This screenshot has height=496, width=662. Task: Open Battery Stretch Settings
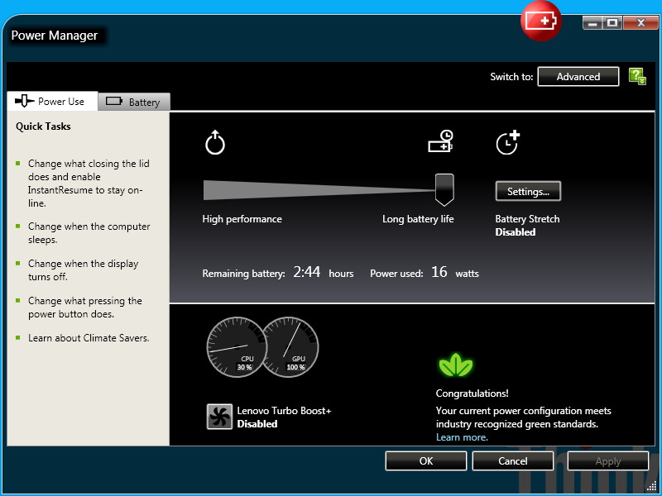pos(528,191)
